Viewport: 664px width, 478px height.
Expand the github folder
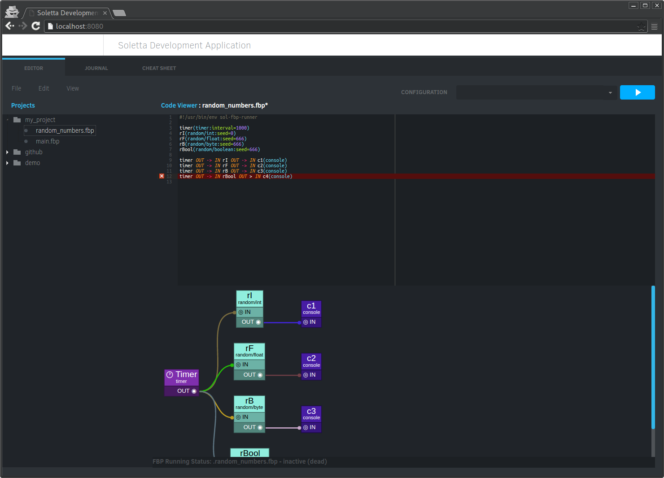(7, 152)
